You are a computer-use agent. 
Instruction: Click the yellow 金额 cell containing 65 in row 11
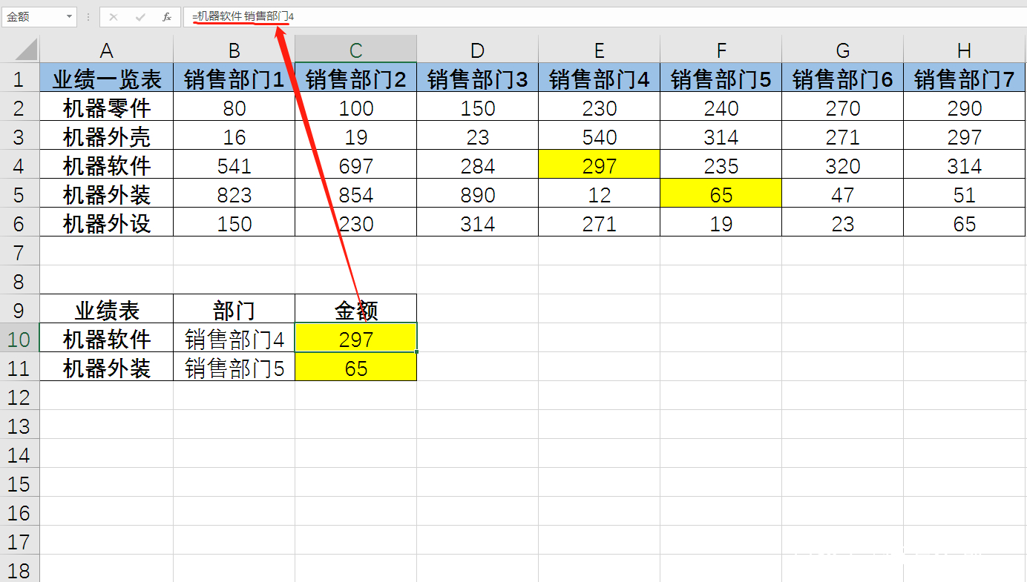click(355, 367)
